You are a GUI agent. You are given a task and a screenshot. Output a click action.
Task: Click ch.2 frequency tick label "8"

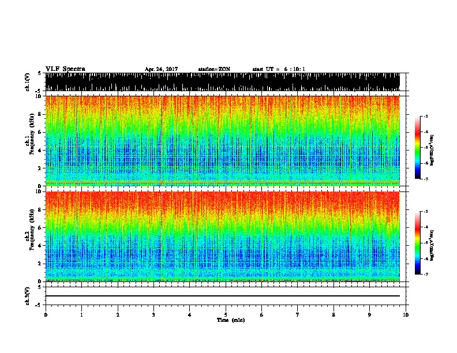coord(40,210)
